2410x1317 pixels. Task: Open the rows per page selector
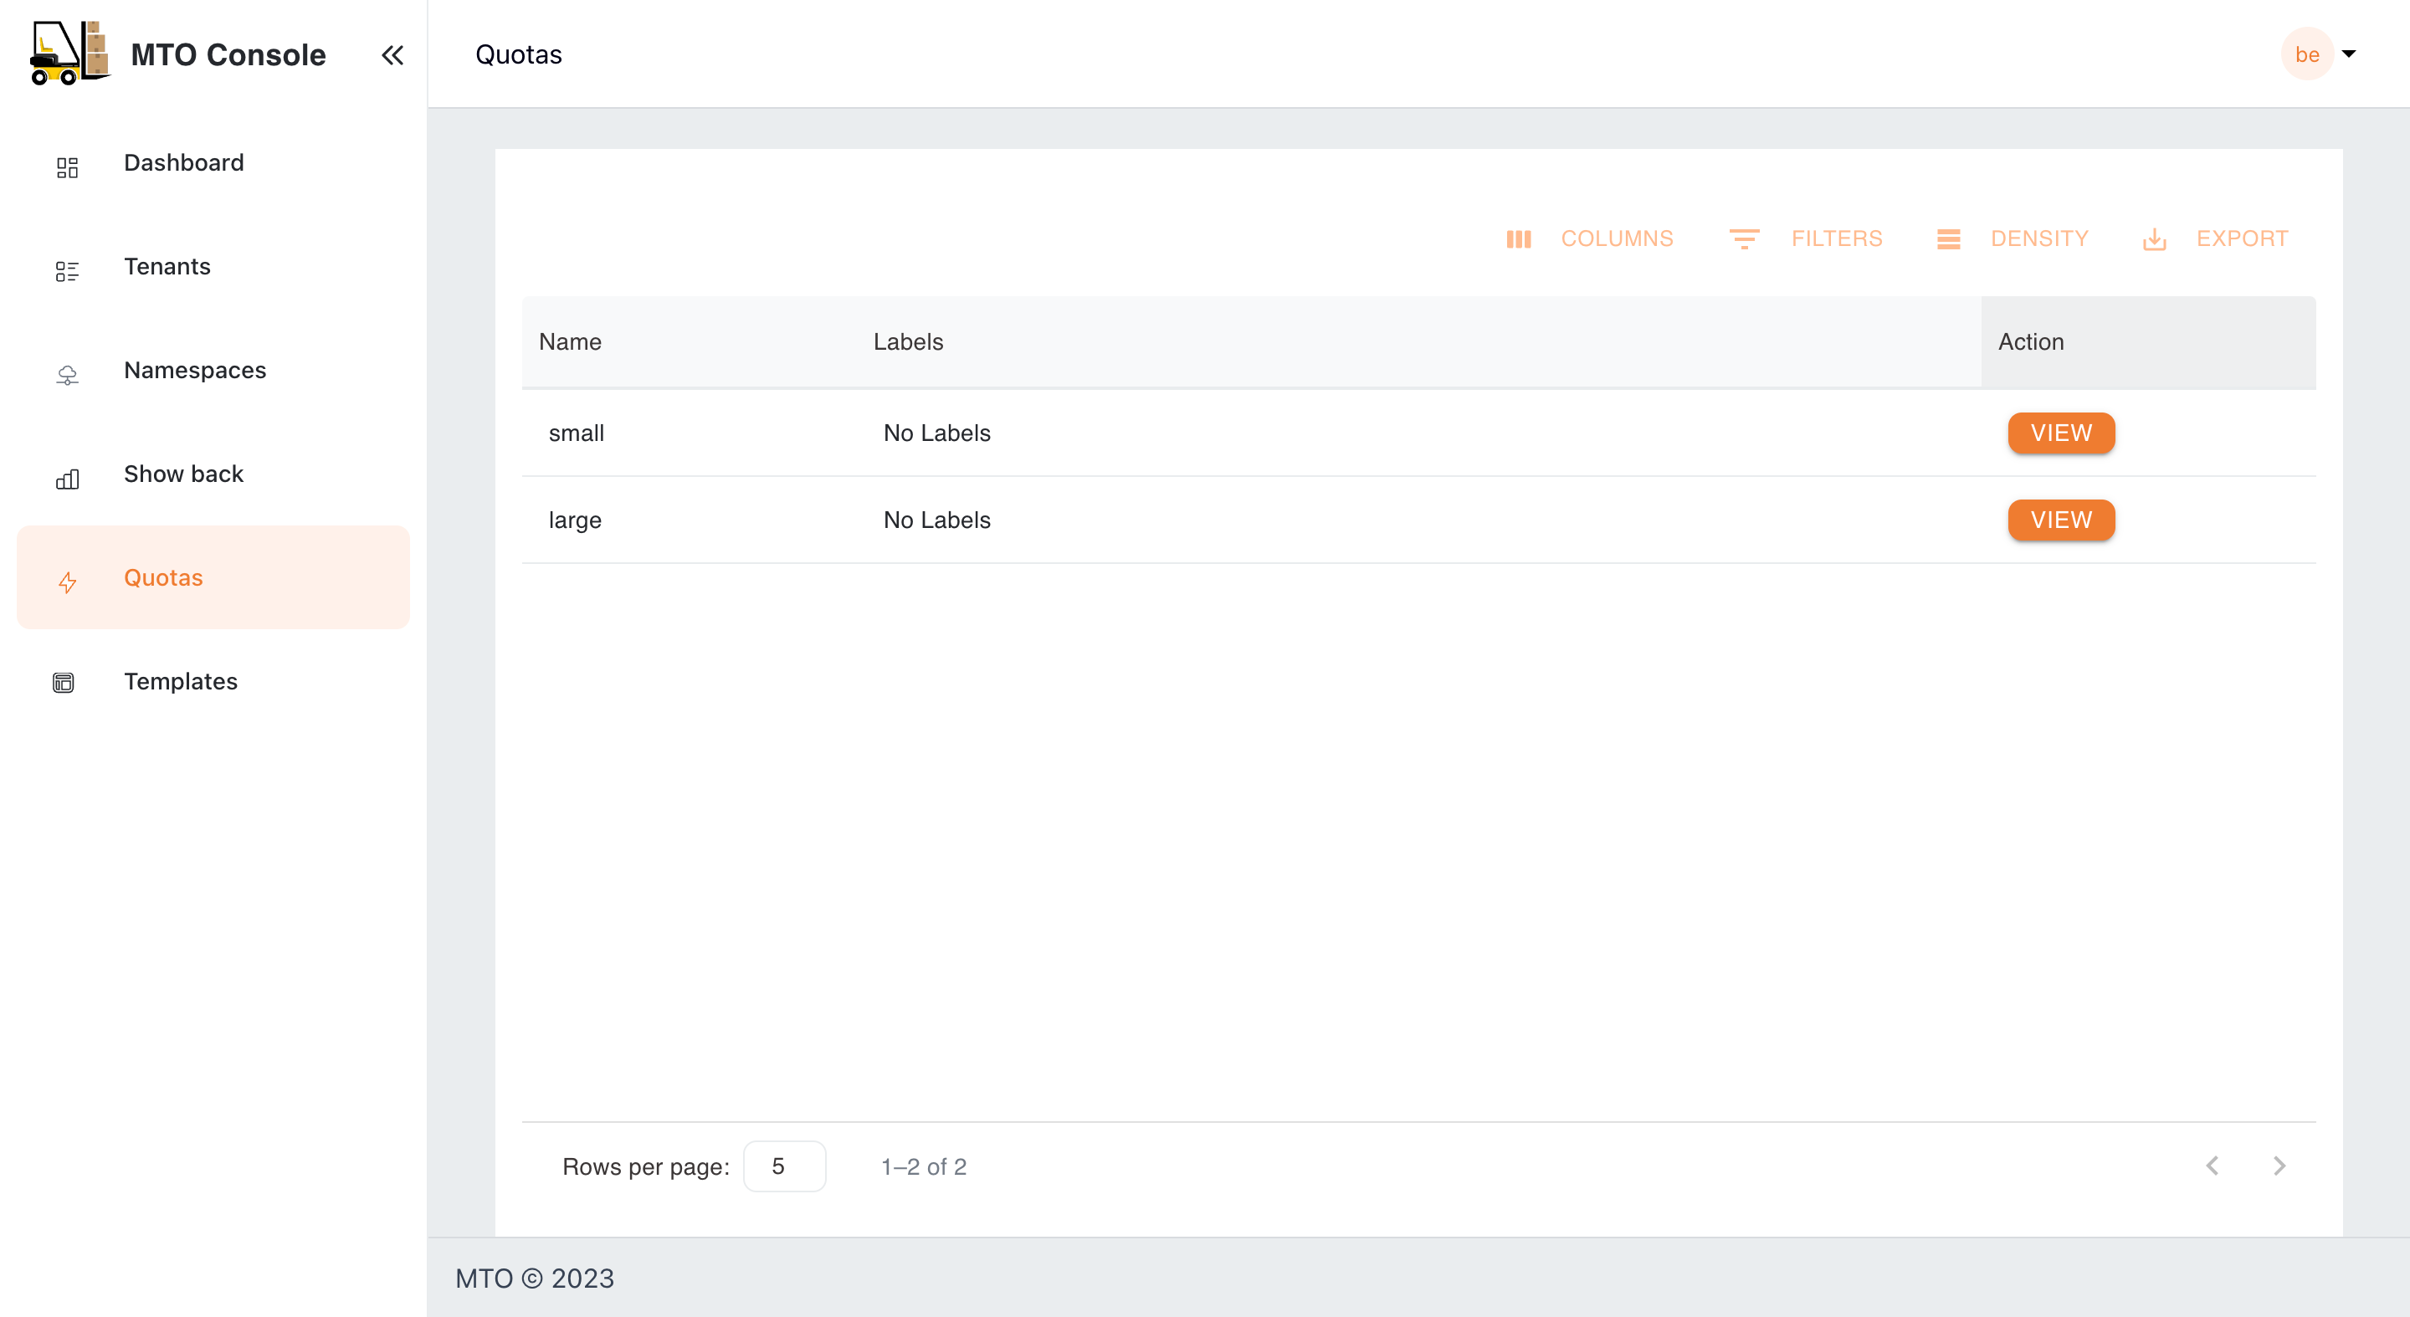click(x=784, y=1166)
